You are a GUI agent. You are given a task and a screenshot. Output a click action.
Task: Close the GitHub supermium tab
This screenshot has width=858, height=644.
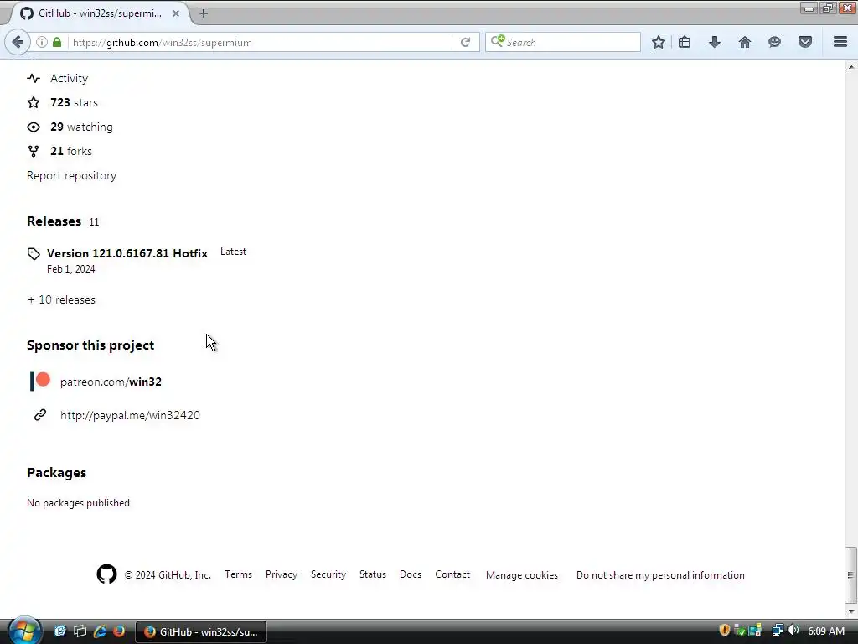click(176, 13)
